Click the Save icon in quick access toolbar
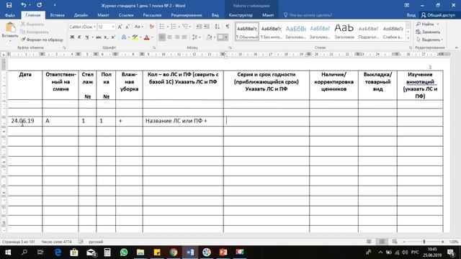Viewport: 461px width, 259px height. click(x=9, y=5)
